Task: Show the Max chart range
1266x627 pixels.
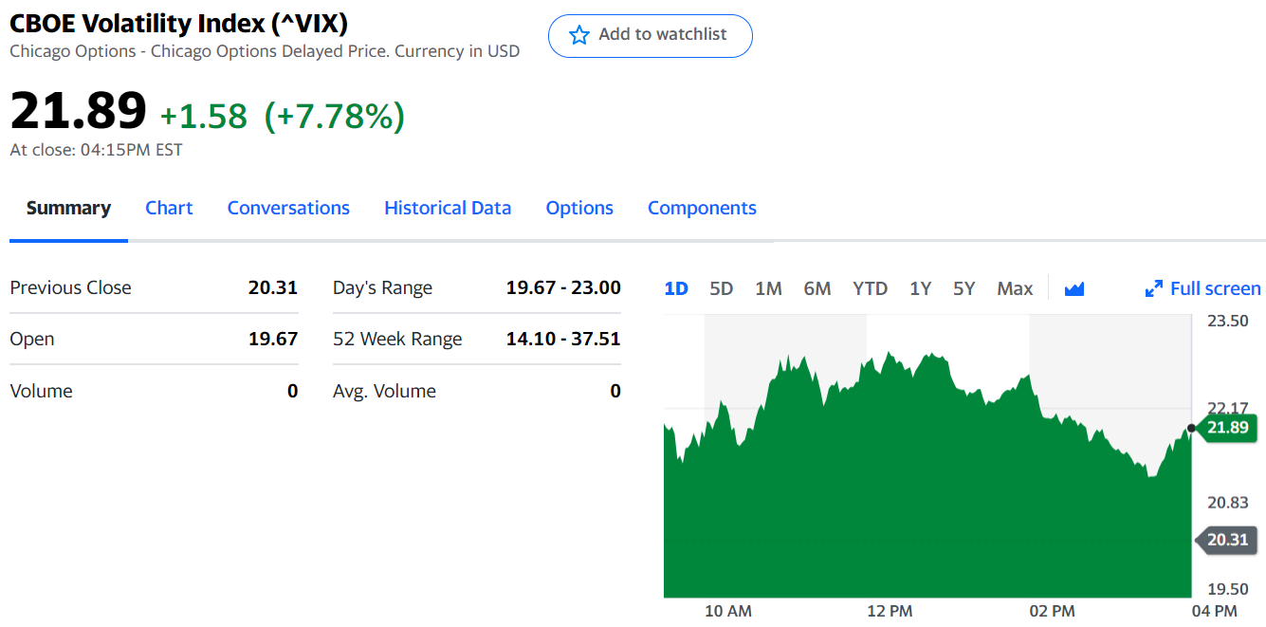Action: 1015,288
